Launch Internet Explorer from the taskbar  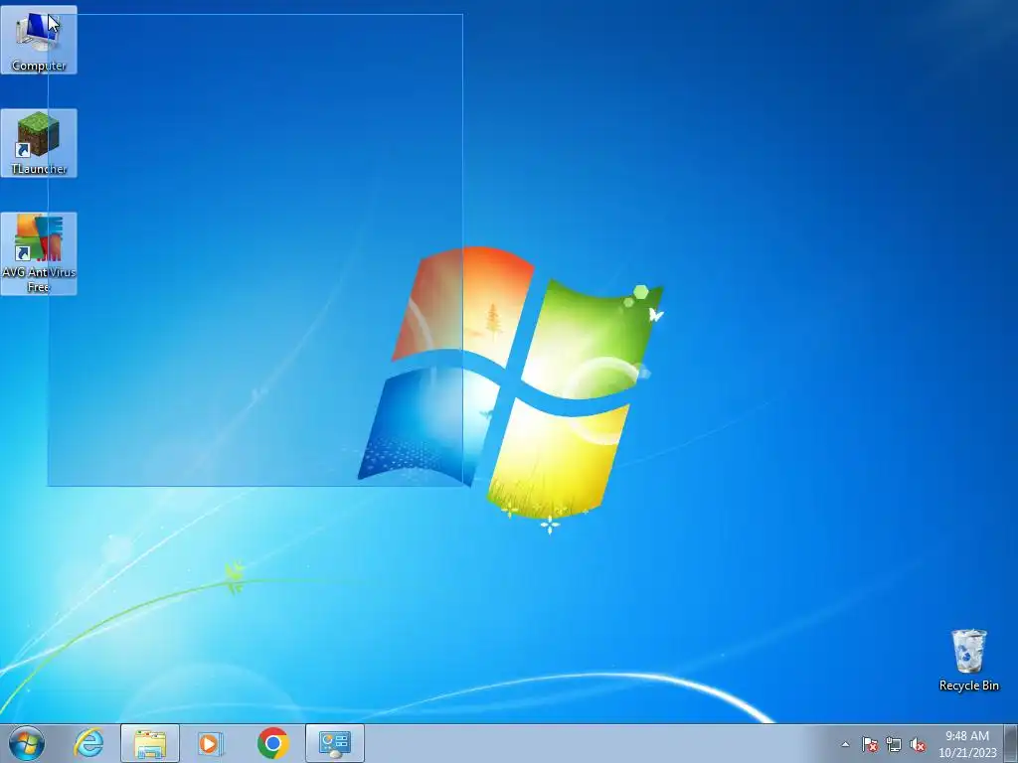coord(88,743)
